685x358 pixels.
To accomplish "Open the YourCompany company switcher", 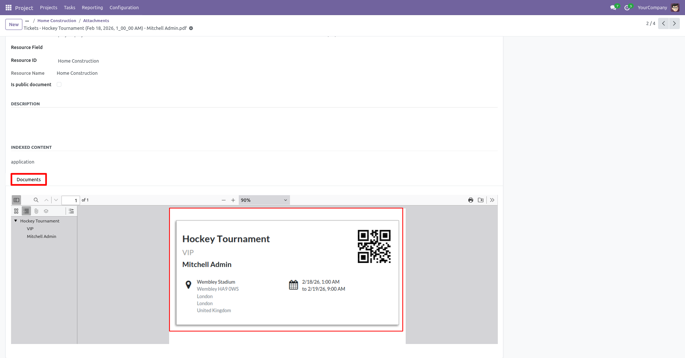I will (x=652, y=7).
